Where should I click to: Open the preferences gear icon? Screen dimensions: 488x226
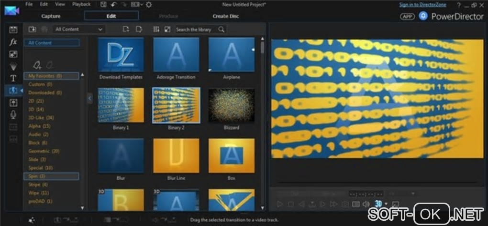[x=149, y=4]
